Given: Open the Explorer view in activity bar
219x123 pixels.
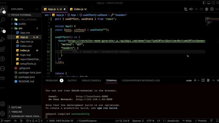Looking at the screenshot, I should pyautogui.click(x=3, y=11).
